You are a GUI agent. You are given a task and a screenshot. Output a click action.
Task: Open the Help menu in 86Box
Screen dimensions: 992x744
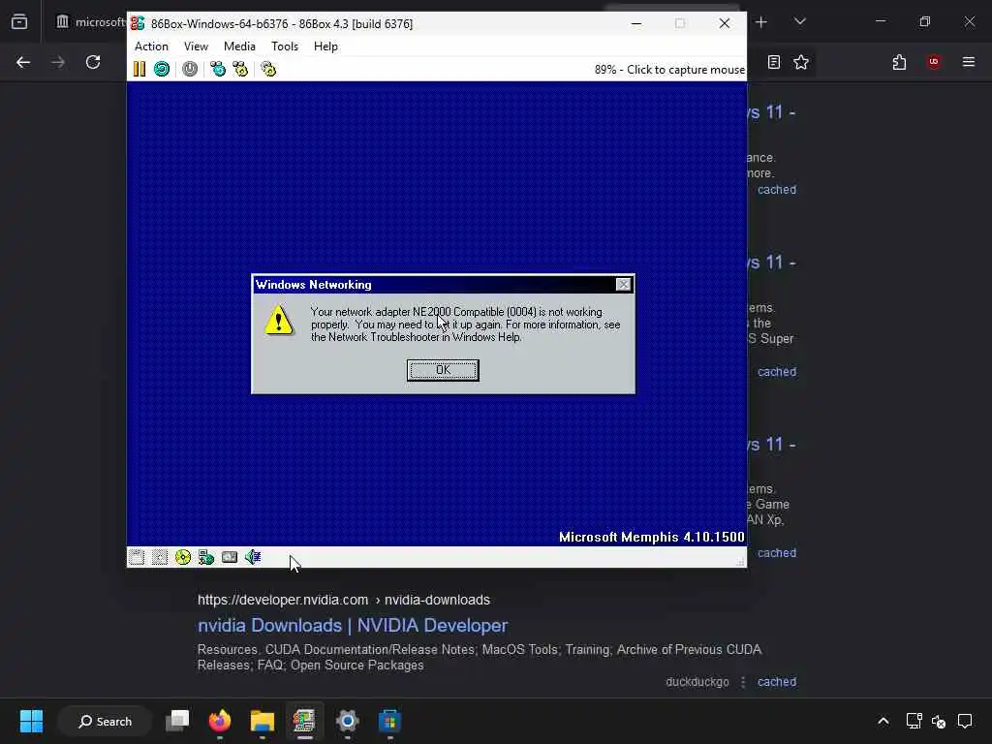click(325, 46)
